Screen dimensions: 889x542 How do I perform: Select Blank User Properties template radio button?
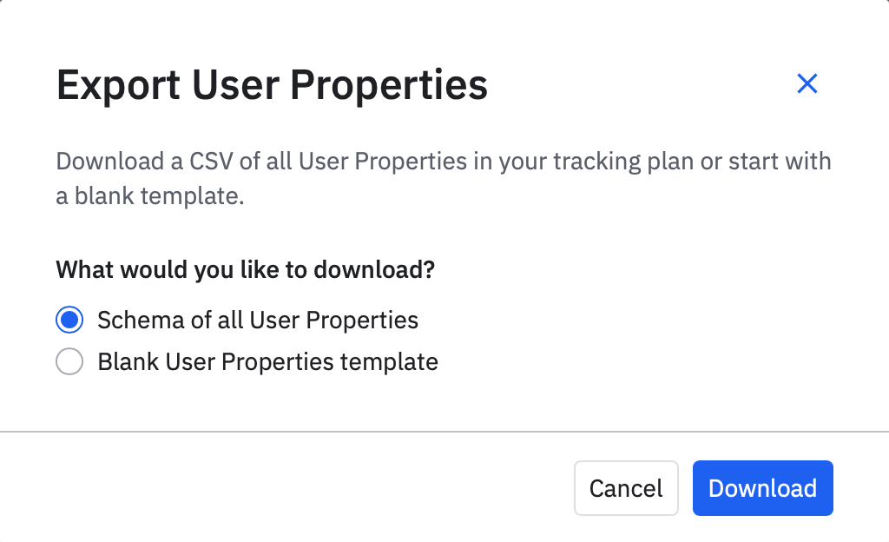pos(69,361)
